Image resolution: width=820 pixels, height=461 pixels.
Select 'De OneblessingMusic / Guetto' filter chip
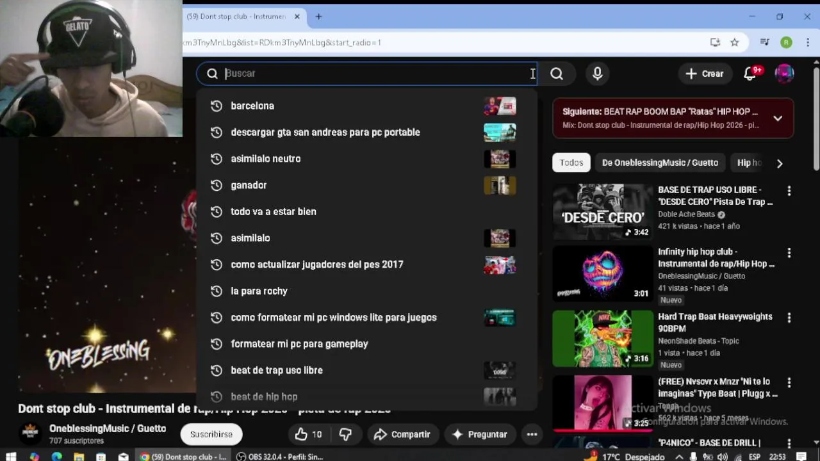pyautogui.click(x=660, y=163)
